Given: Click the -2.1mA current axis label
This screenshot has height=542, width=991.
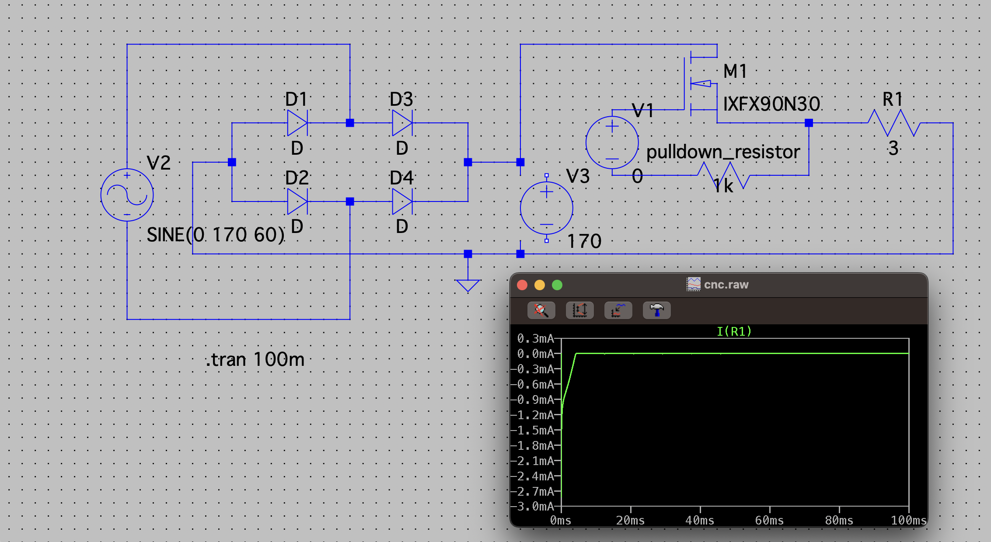Looking at the screenshot, I should point(532,461).
